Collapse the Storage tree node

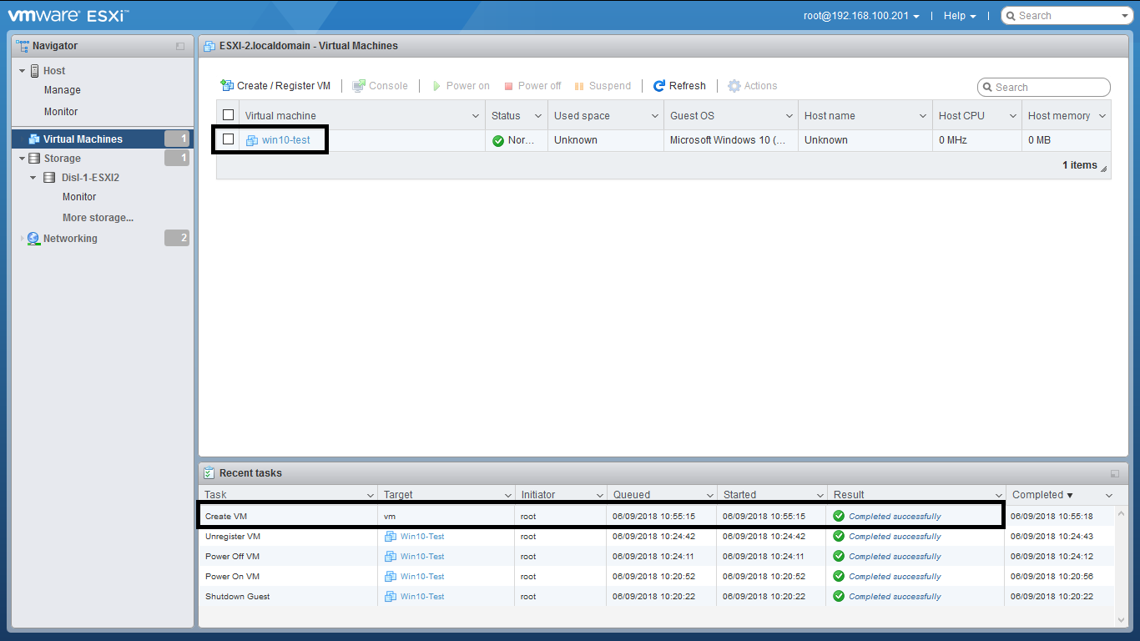pos(22,159)
